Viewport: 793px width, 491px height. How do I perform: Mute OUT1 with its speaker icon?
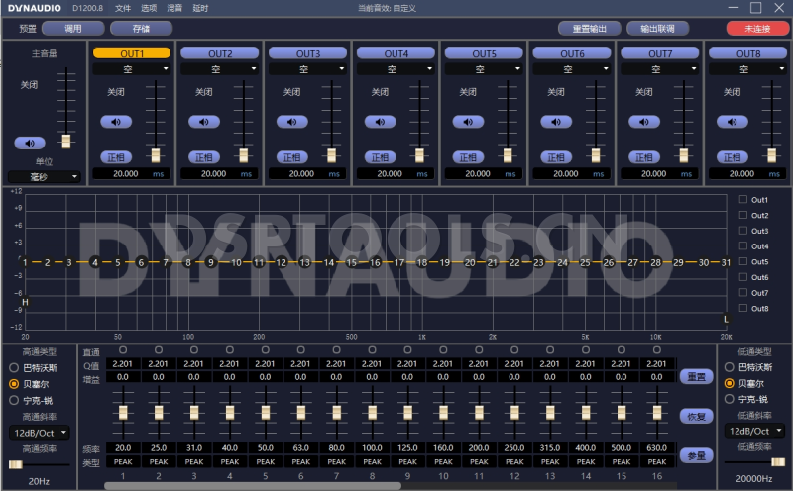[116, 122]
